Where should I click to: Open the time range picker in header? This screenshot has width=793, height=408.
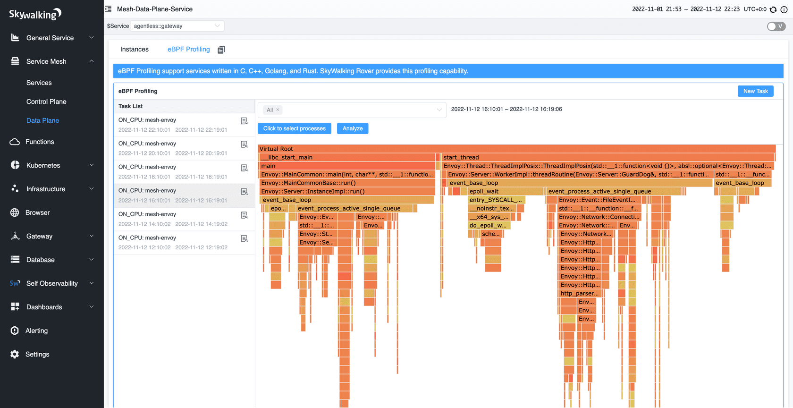tap(685, 9)
